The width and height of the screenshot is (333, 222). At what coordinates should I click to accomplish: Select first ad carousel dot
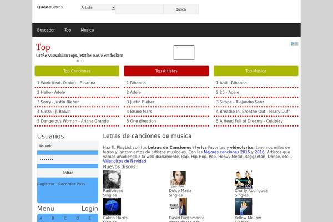[78, 61]
